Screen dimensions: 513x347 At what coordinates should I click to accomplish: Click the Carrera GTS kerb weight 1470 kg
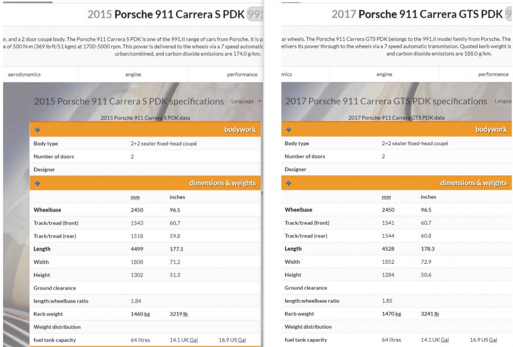click(x=391, y=314)
